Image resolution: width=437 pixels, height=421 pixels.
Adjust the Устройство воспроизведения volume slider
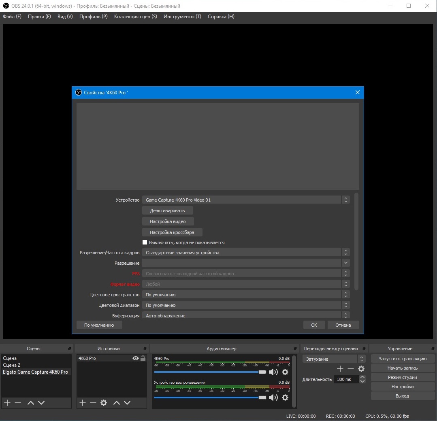click(210, 398)
